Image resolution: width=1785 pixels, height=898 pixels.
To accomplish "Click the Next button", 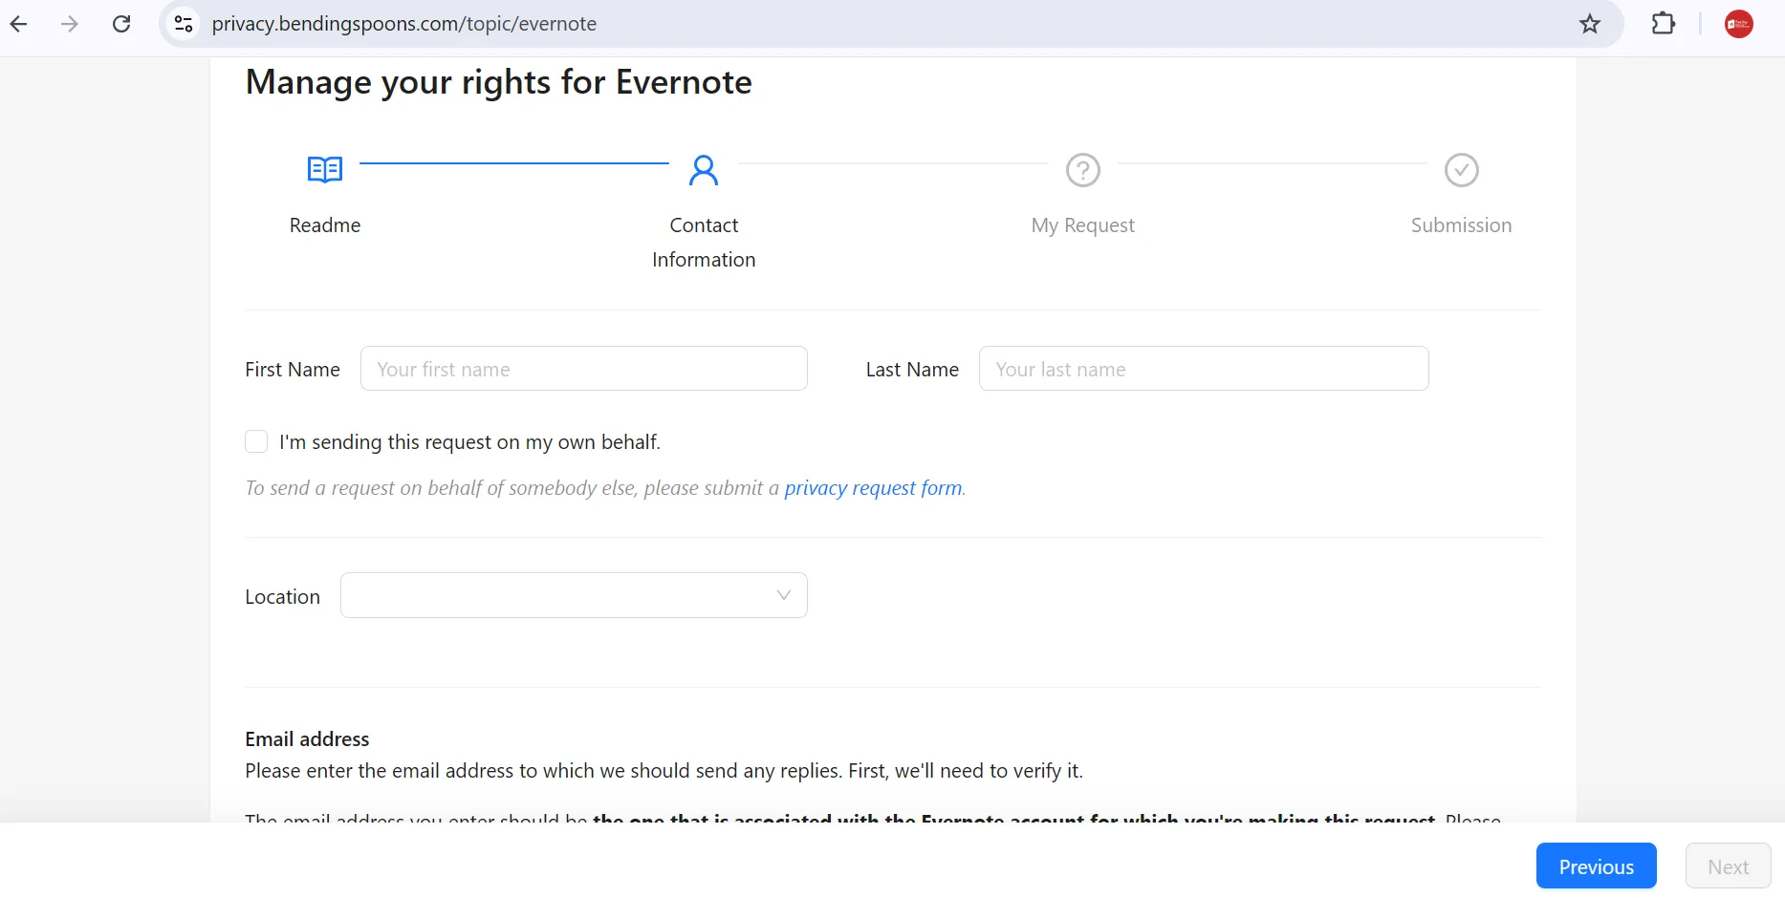I will point(1728,866).
